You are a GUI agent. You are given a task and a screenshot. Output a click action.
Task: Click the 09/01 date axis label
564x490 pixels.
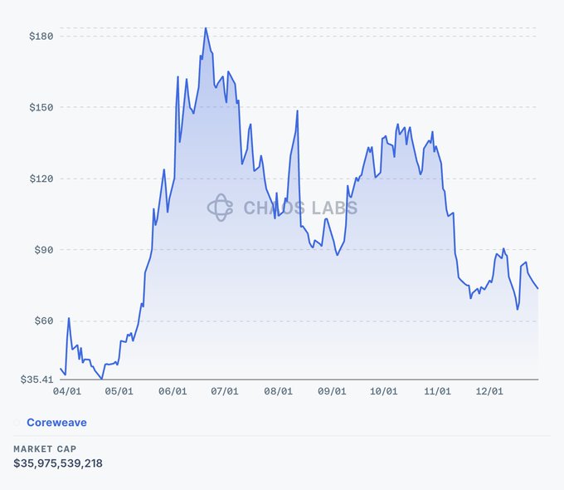point(332,391)
